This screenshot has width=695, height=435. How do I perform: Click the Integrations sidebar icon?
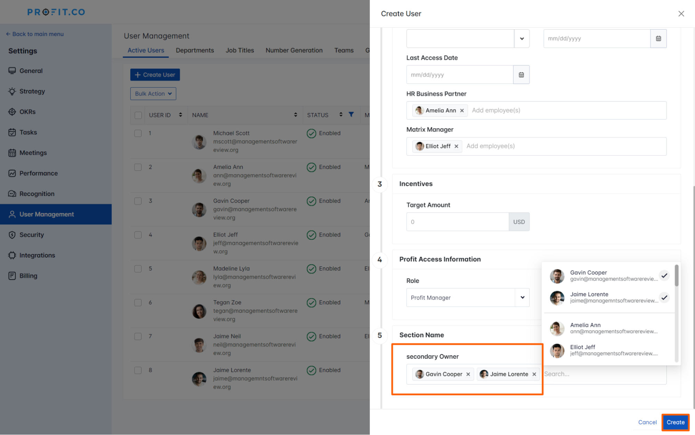coord(12,255)
